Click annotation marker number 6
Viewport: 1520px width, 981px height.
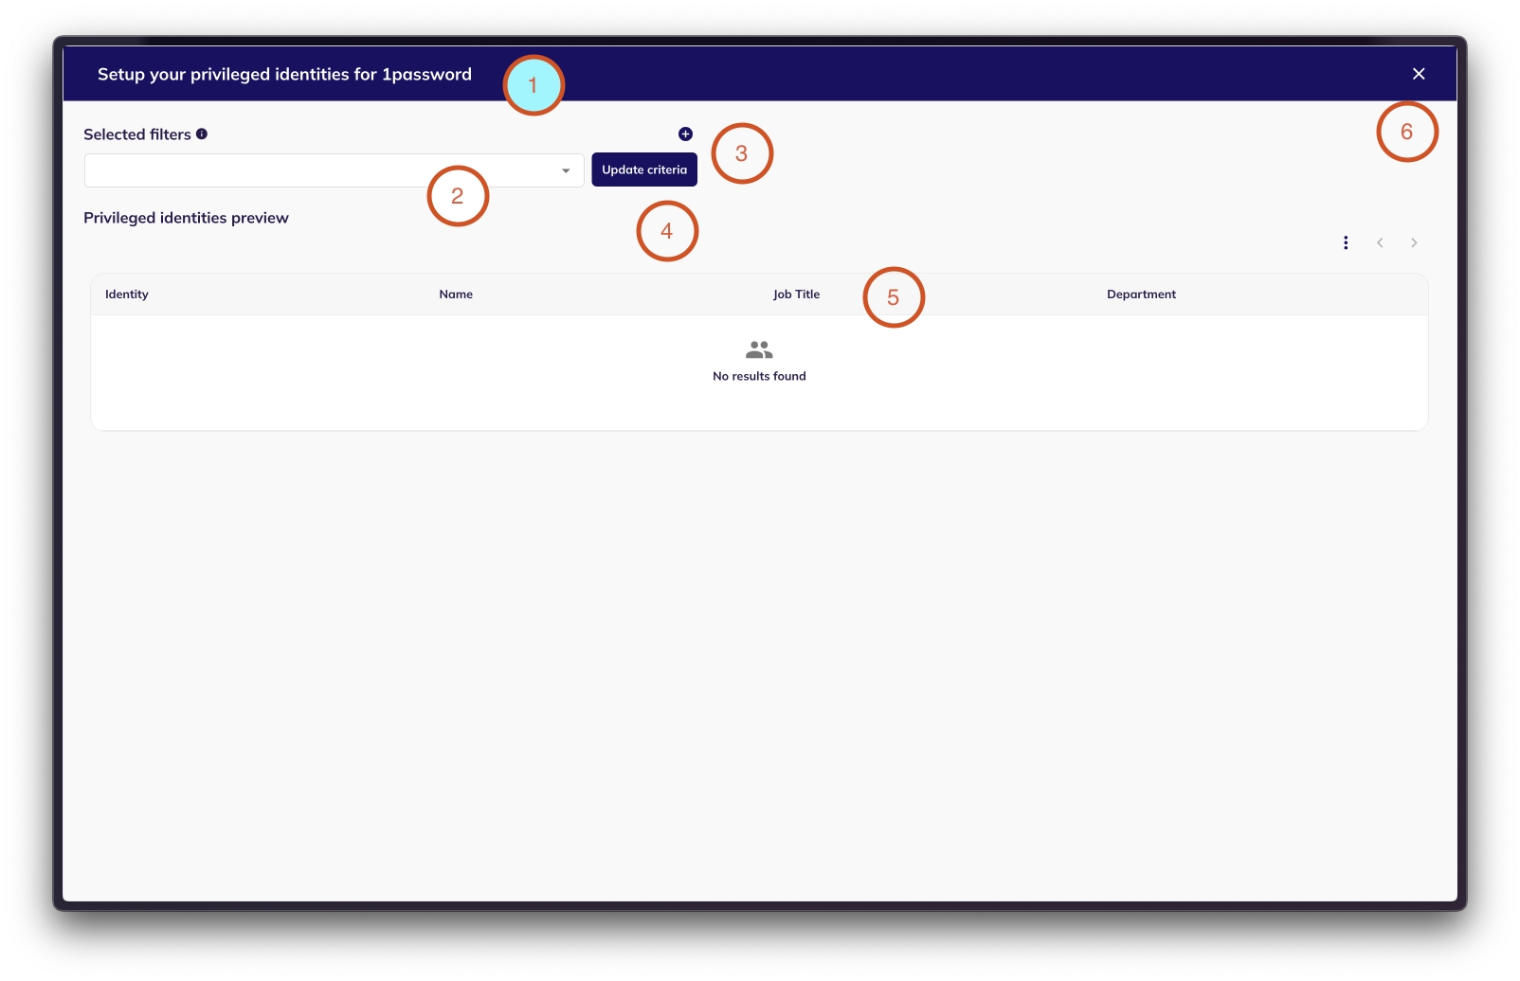1407,132
